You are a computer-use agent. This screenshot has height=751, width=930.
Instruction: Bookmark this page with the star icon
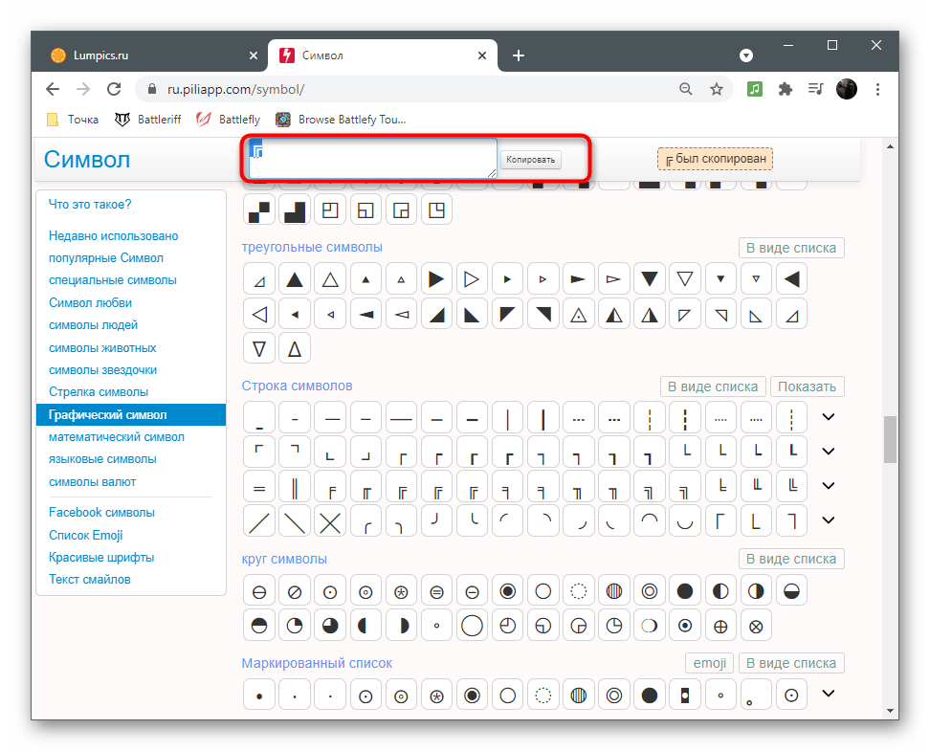[x=717, y=89]
